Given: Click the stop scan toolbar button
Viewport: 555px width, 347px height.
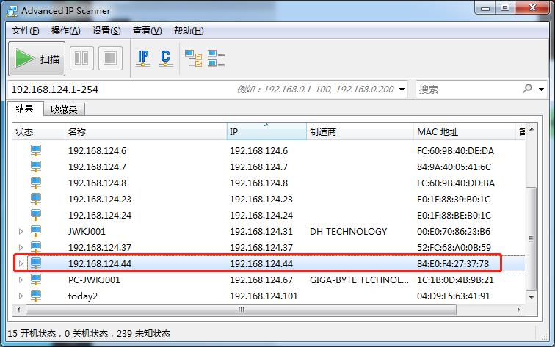Looking at the screenshot, I should (x=110, y=58).
